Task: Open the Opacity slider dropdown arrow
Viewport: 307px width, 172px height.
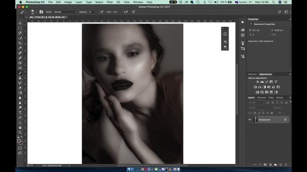Action: (96, 12)
